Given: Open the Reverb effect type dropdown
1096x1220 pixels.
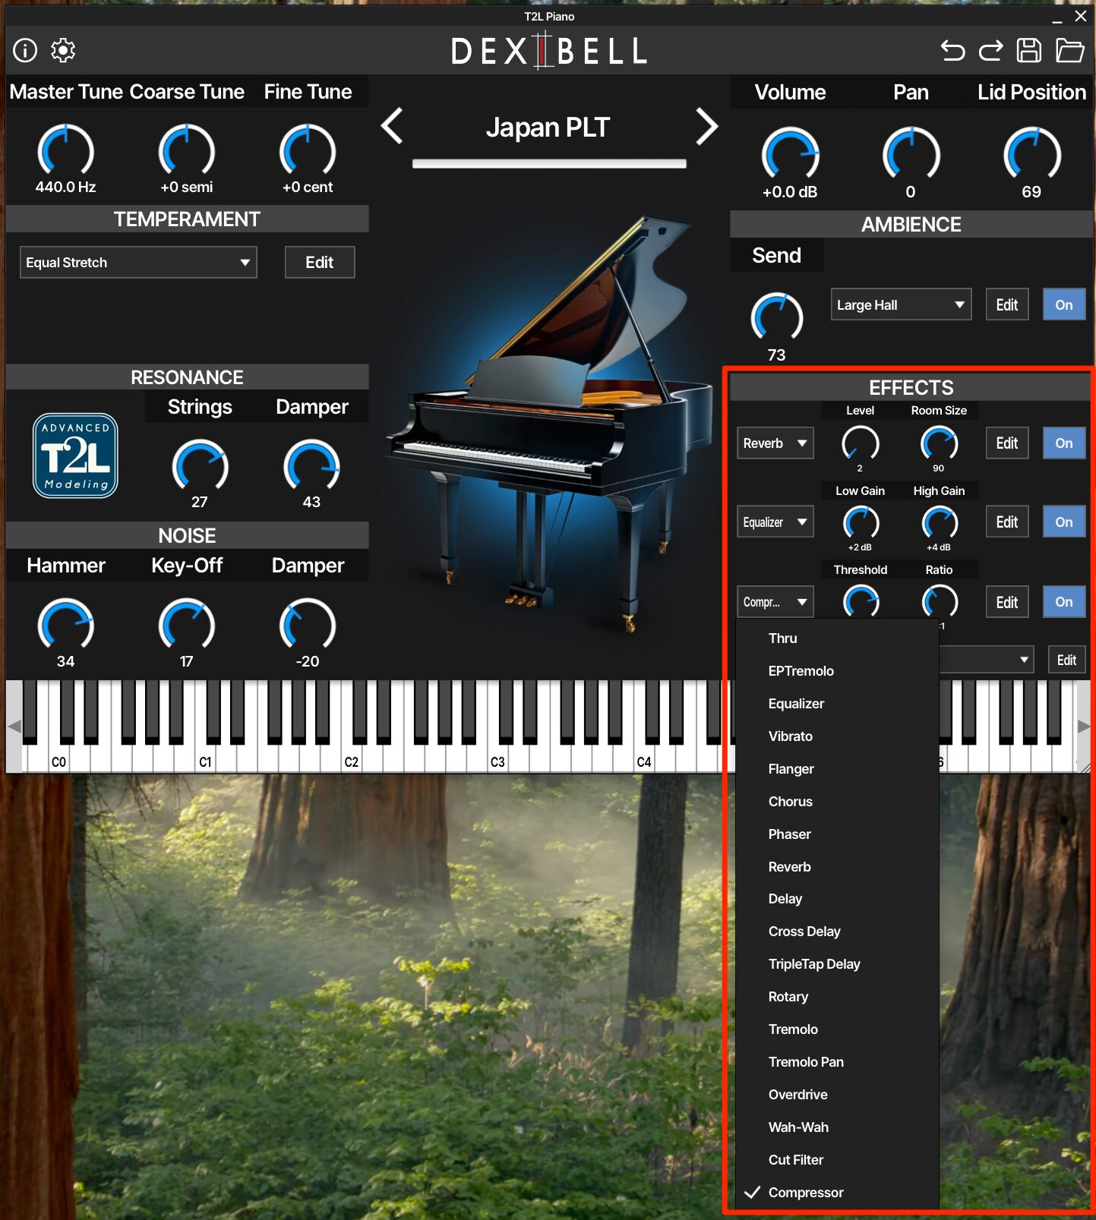Looking at the screenshot, I should pyautogui.click(x=775, y=443).
